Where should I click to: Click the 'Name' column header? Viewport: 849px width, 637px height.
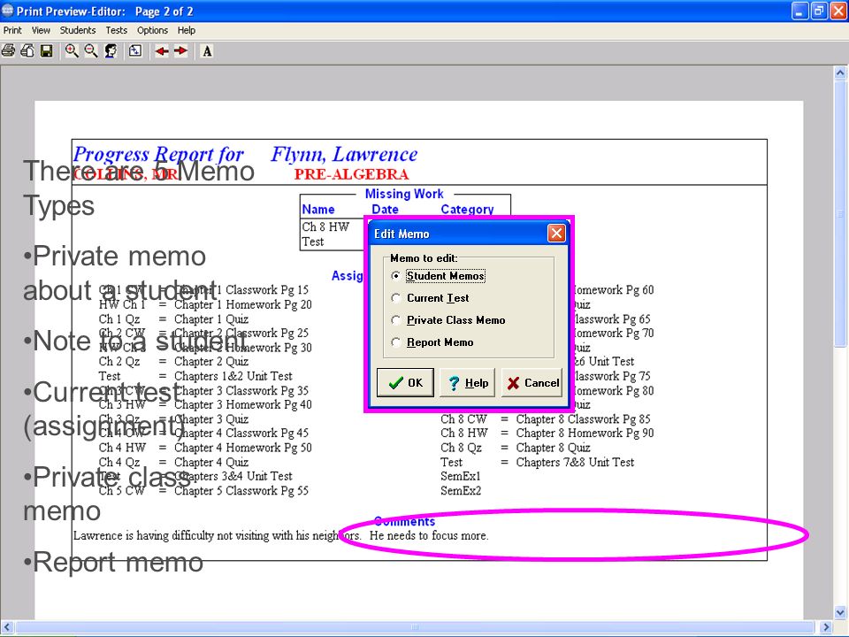tap(318, 209)
